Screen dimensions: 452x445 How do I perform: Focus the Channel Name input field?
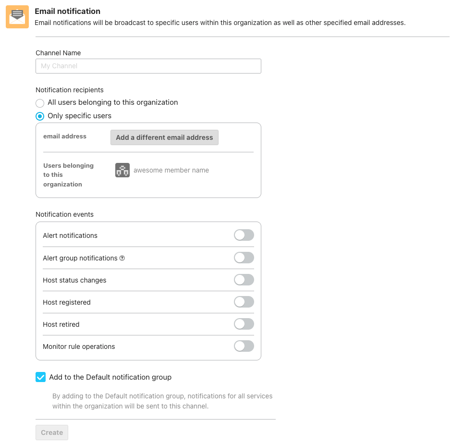click(148, 66)
